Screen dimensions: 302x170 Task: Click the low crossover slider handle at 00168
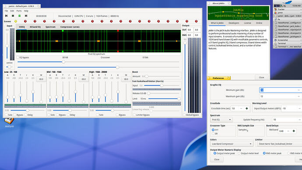(63, 62)
